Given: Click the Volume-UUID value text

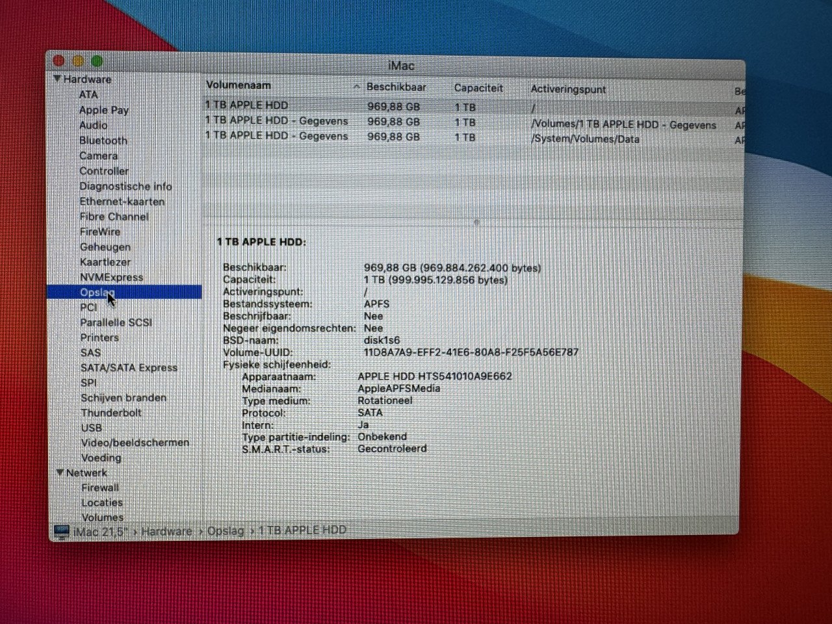Looking at the screenshot, I should pyautogui.click(x=471, y=352).
